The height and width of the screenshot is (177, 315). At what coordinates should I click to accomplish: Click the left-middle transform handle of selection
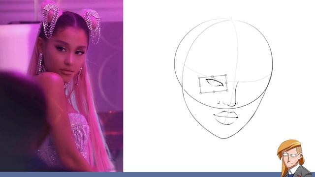click(200, 86)
